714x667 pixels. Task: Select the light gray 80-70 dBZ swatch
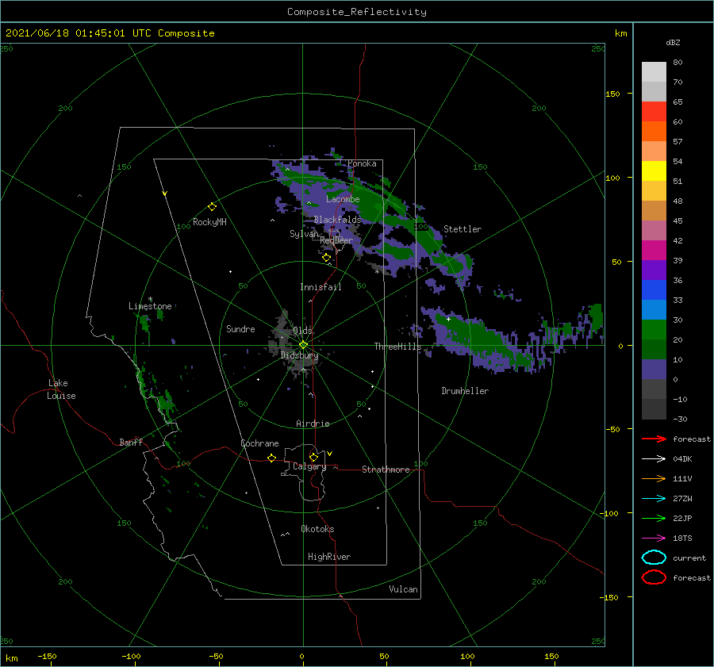coord(654,72)
